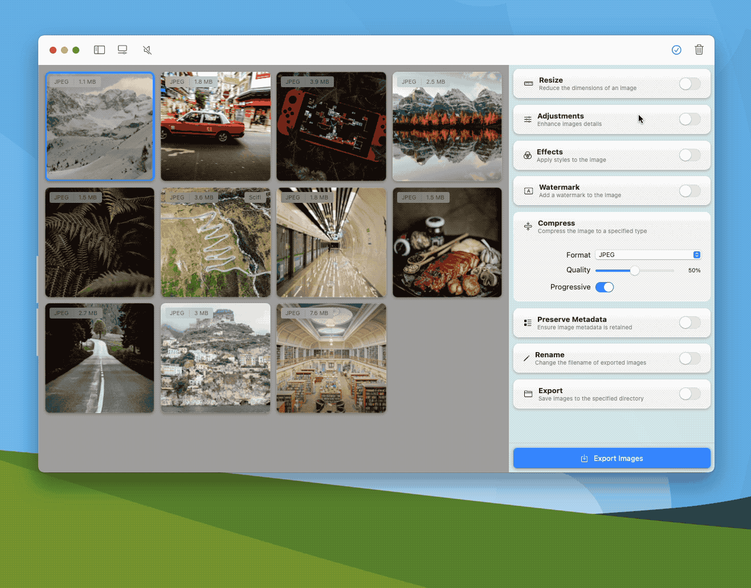Enable the Export directory switch
Image resolution: width=751 pixels, height=588 pixels.
pos(689,394)
